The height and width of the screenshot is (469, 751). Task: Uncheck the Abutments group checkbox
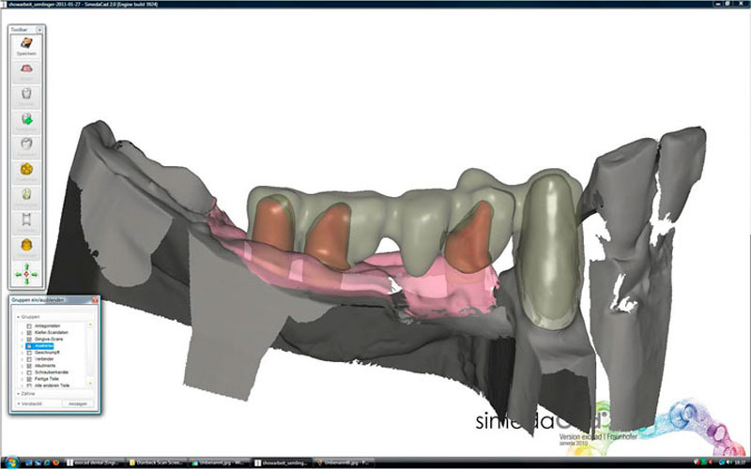[x=29, y=365]
